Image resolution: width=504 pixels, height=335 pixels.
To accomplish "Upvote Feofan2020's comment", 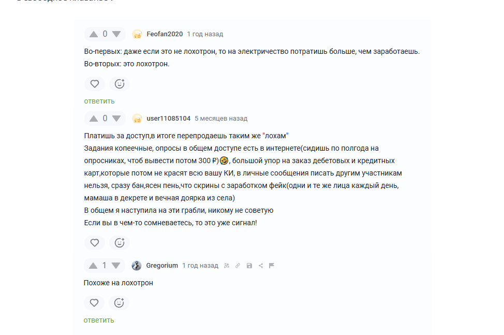I will click(94, 34).
